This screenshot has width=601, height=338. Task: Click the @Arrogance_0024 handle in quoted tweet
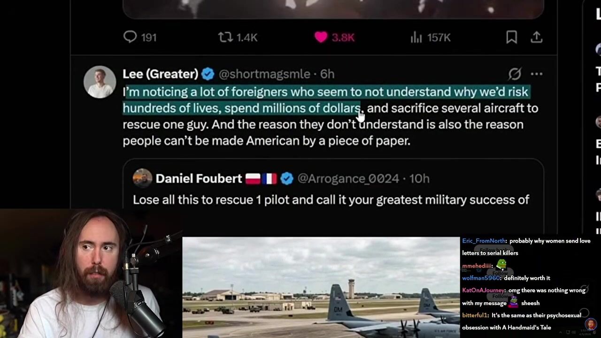coord(348,178)
